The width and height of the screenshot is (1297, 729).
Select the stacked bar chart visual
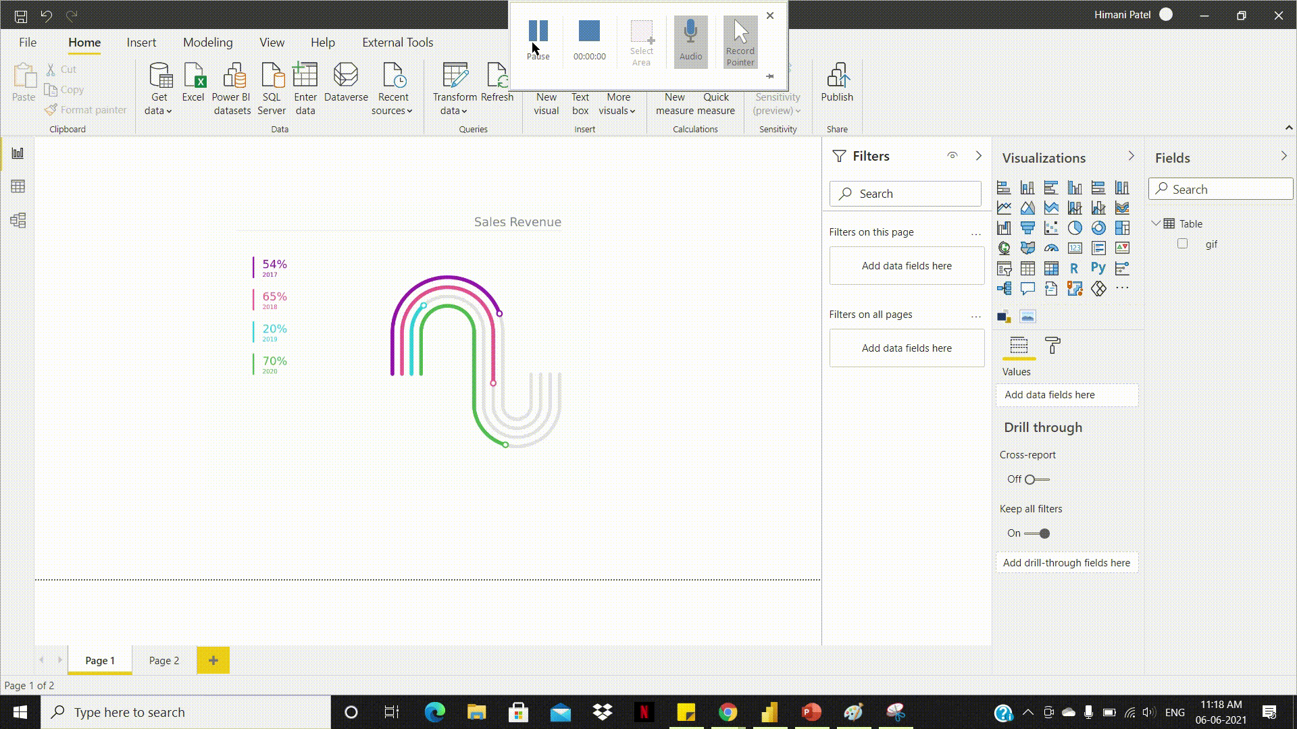[x=1004, y=188]
